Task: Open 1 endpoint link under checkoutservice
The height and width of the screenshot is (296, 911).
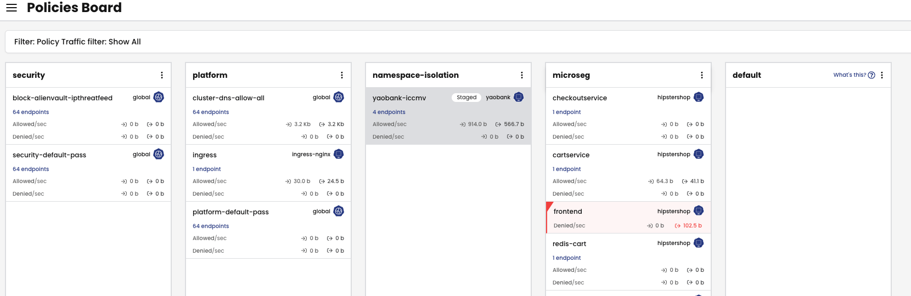Action: (x=567, y=112)
